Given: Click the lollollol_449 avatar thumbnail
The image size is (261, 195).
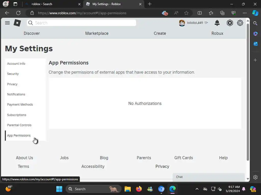Looking at the screenshot, I should pyautogui.click(x=182, y=23).
